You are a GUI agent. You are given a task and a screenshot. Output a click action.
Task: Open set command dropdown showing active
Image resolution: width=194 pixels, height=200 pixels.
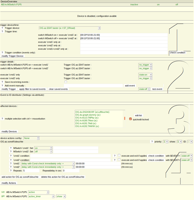(x=38, y=192)
